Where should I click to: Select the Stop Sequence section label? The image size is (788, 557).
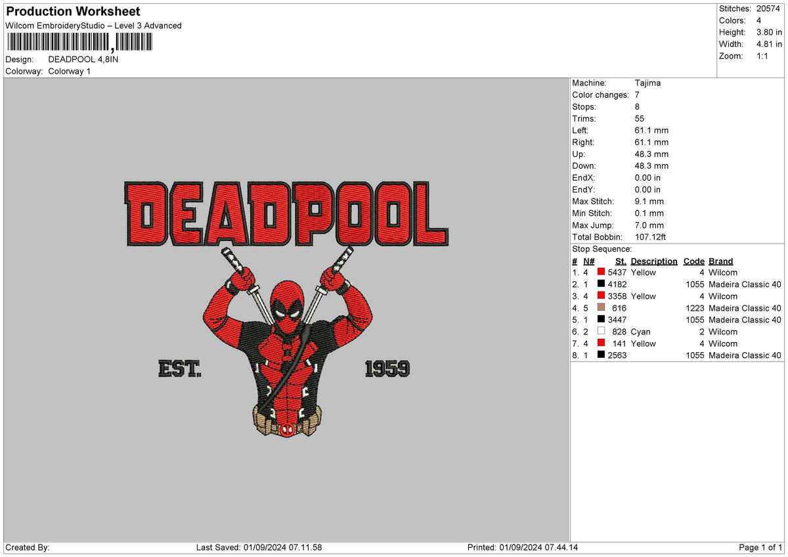coord(601,249)
